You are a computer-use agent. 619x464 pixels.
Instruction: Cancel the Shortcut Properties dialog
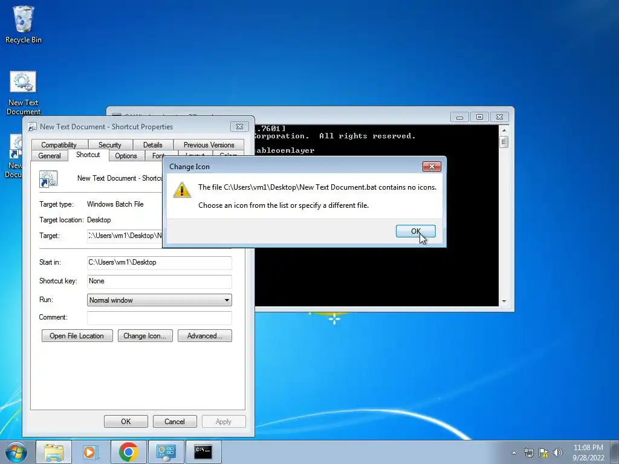click(x=175, y=421)
